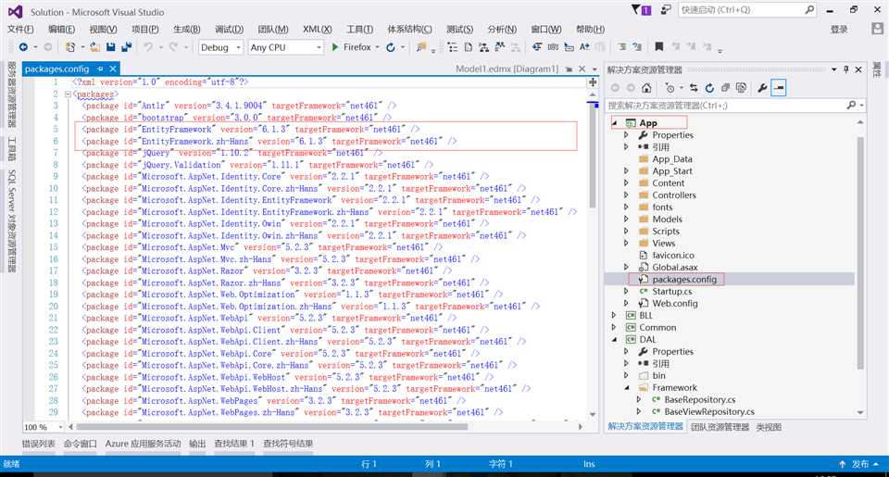Collapse the Framework folder under DAL
This screenshot has width=889, height=477.
point(627,387)
